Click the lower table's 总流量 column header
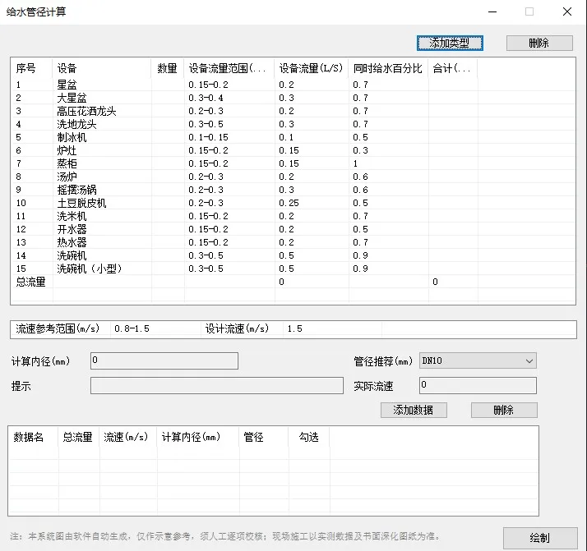The image size is (587, 551). tap(79, 437)
